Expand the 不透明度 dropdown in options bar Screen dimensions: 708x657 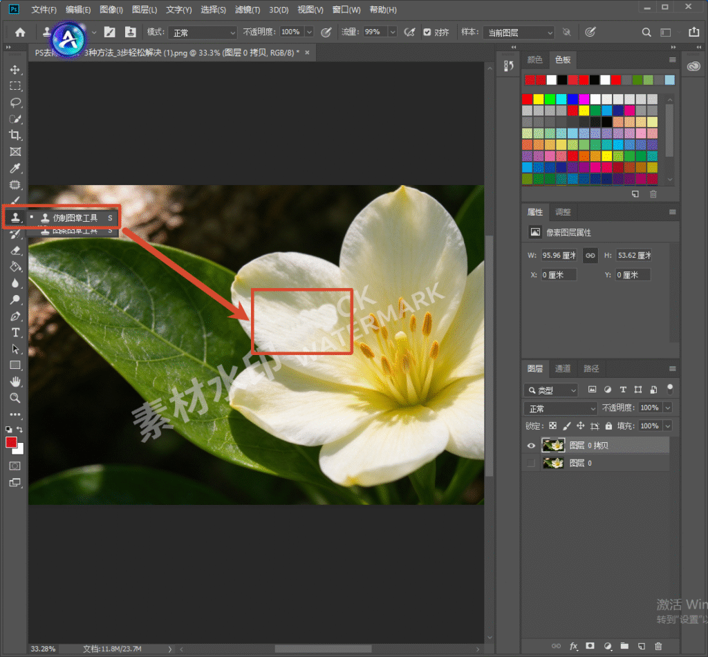309,32
